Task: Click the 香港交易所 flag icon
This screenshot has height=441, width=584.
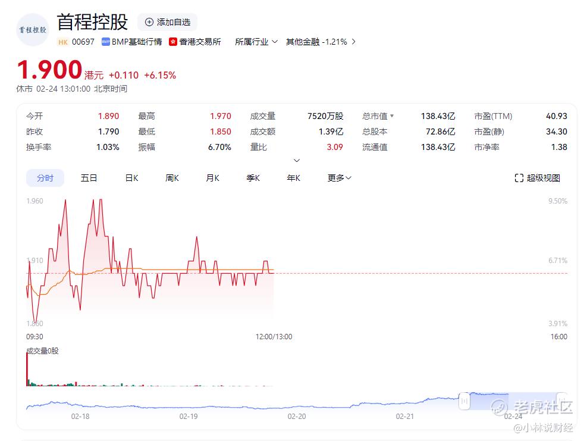Action: 173,42
